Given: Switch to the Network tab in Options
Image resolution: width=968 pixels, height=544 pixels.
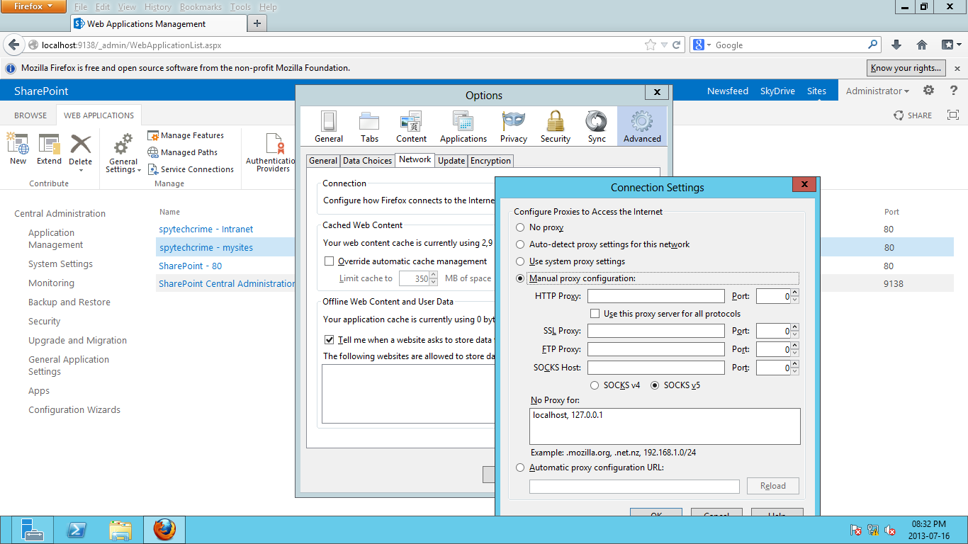Looking at the screenshot, I should (x=415, y=160).
